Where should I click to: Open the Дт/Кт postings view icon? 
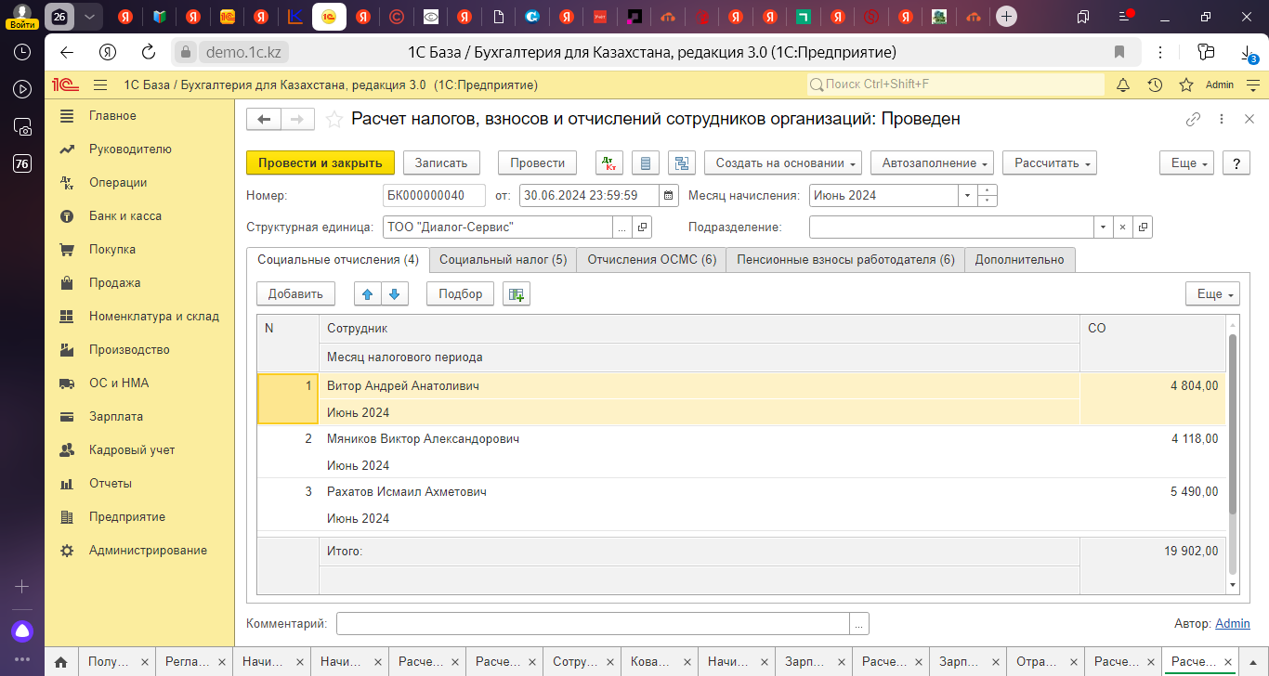[609, 162]
